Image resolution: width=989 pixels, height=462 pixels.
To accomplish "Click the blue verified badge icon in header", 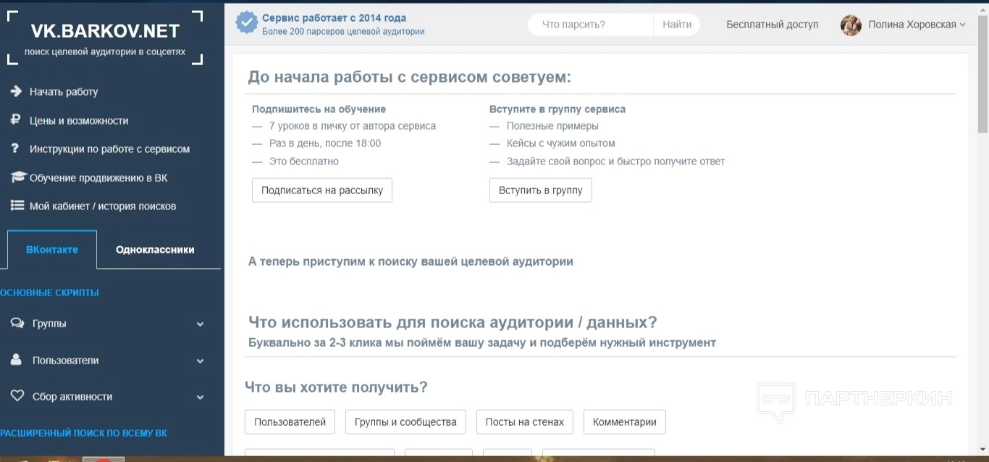I will 247,23.
